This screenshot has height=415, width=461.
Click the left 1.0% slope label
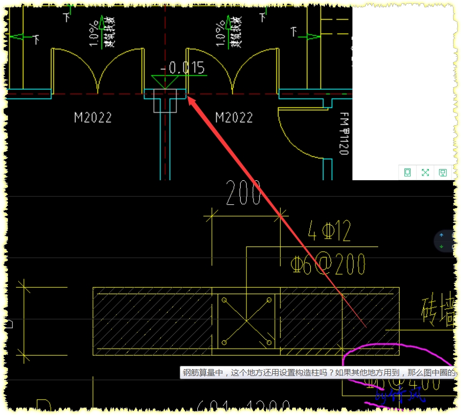point(94,33)
